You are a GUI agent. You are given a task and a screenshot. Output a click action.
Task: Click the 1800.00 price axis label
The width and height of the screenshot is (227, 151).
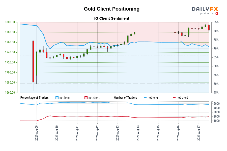tap(10, 22)
